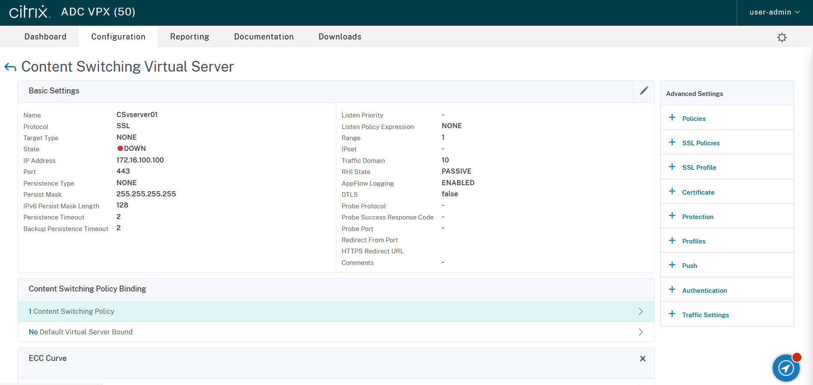Switch to the Dashboard tab
The width and height of the screenshot is (813, 385).
pyautogui.click(x=45, y=37)
